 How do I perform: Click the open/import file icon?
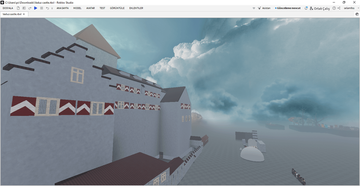click(24, 8)
